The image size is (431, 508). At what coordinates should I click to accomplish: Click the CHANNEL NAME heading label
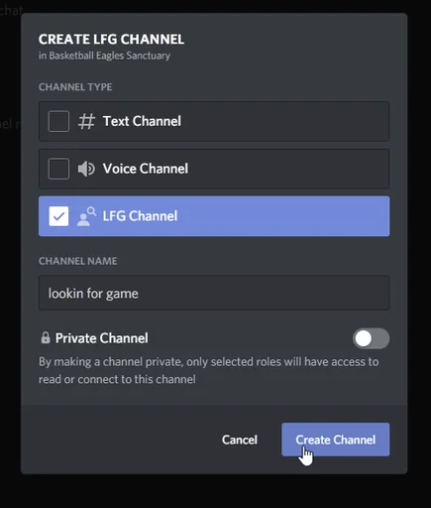click(78, 261)
